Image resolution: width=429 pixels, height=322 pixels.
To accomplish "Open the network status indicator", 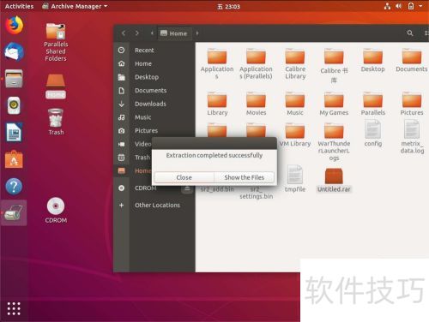I will 387,6.
